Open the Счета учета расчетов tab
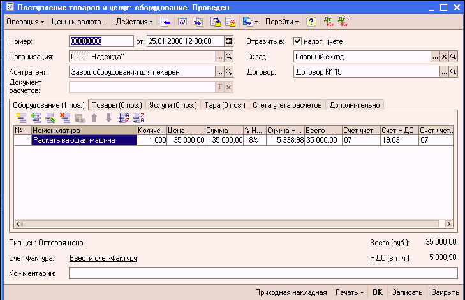The height and width of the screenshot is (300, 465). [288, 104]
